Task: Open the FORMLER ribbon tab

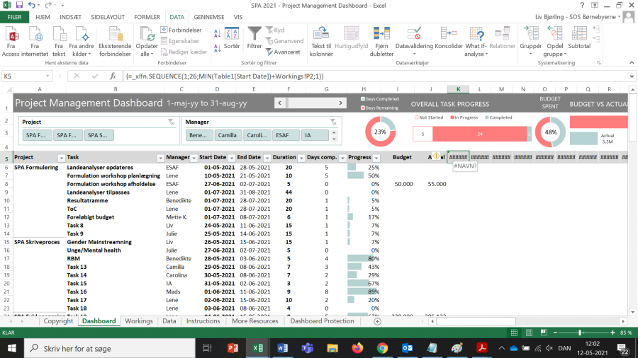Action: click(x=147, y=17)
